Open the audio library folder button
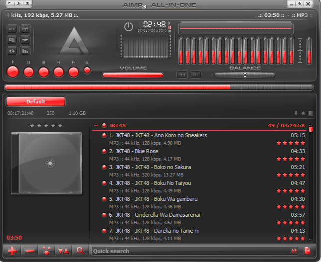 11,40
